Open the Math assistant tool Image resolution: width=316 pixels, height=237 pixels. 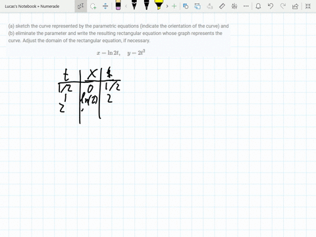click(234, 6)
